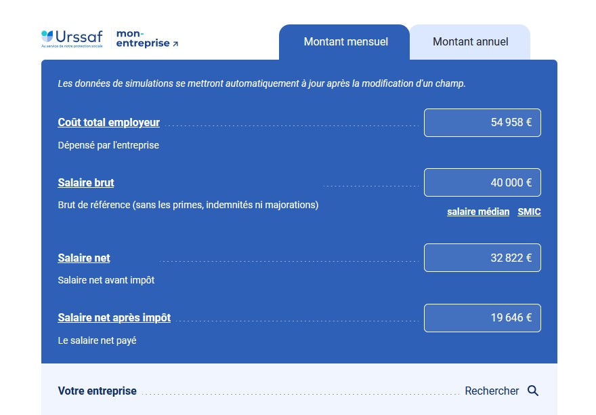The width and height of the screenshot is (596, 415).
Task: Edit the Coût total employeur amount field
Action: pyautogui.click(x=482, y=123)
